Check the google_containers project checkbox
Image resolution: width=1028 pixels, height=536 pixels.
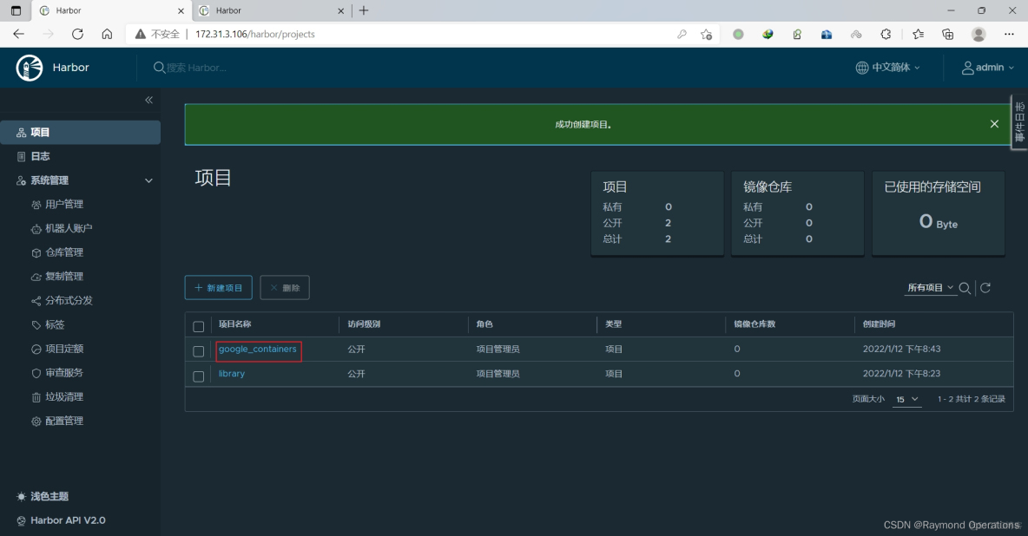(x=199, y=351)
